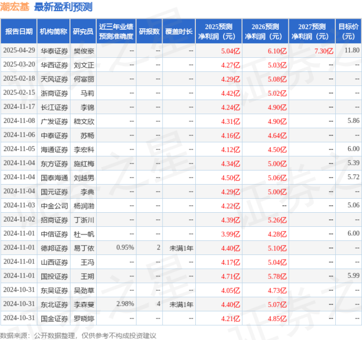Viewport: 362px width, 340px height.
Task: Click researcher name 苏畅
Action: [x=87, y=135]
